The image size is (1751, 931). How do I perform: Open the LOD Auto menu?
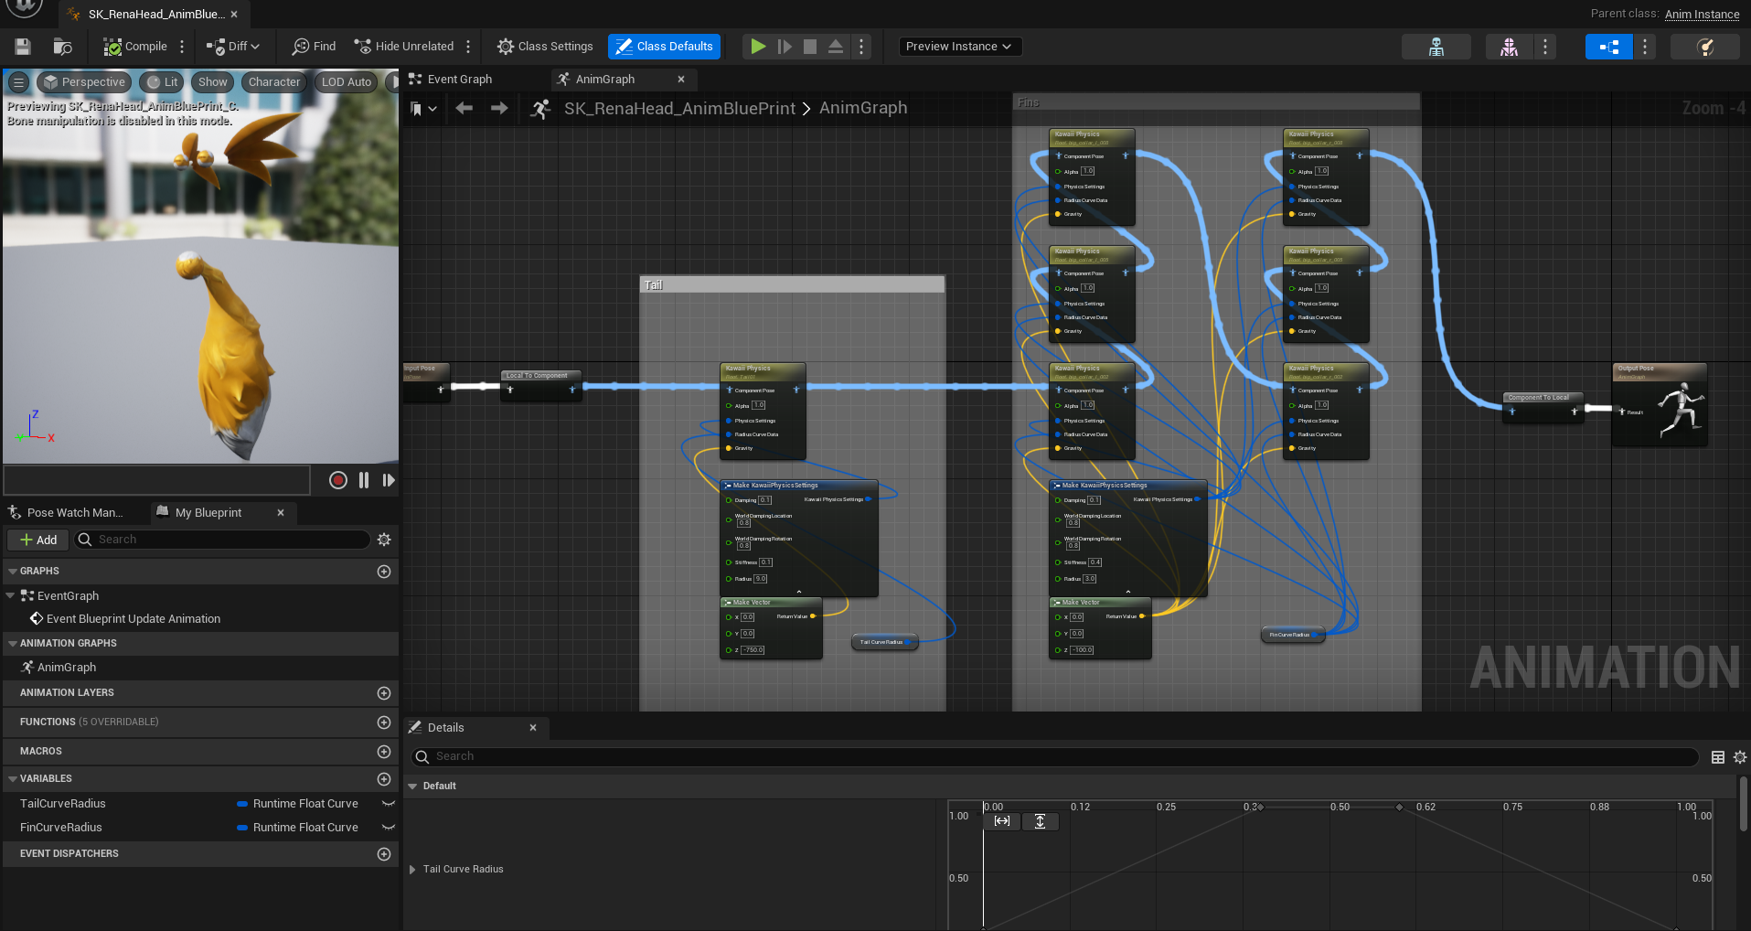coord(347,82)
